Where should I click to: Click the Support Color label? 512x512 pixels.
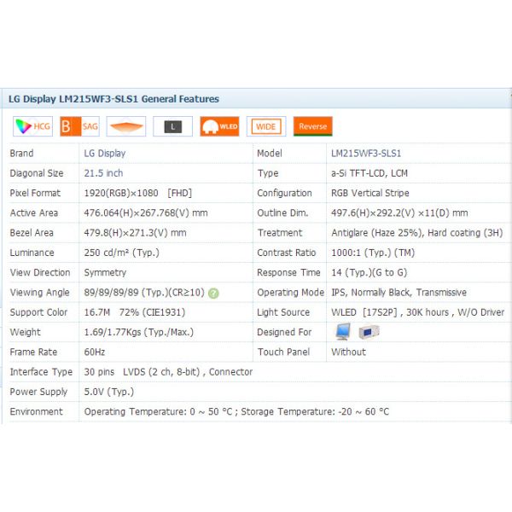click(38, 313)
